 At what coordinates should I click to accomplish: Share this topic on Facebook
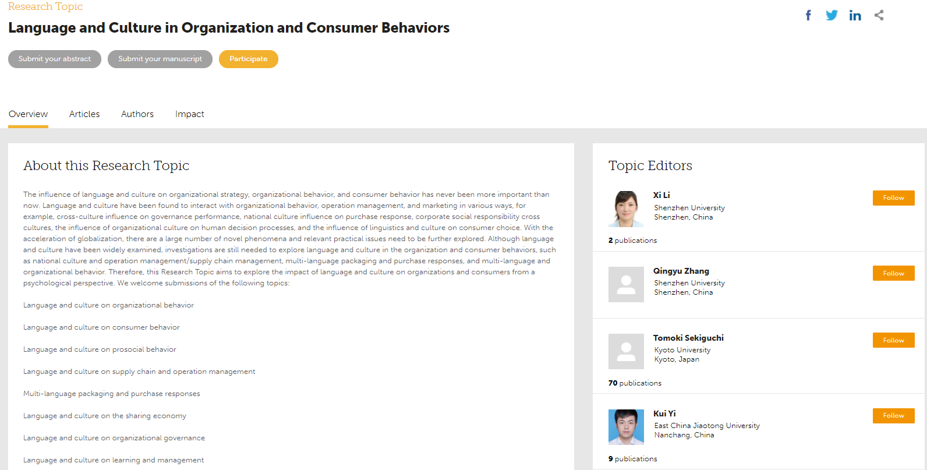808,16
